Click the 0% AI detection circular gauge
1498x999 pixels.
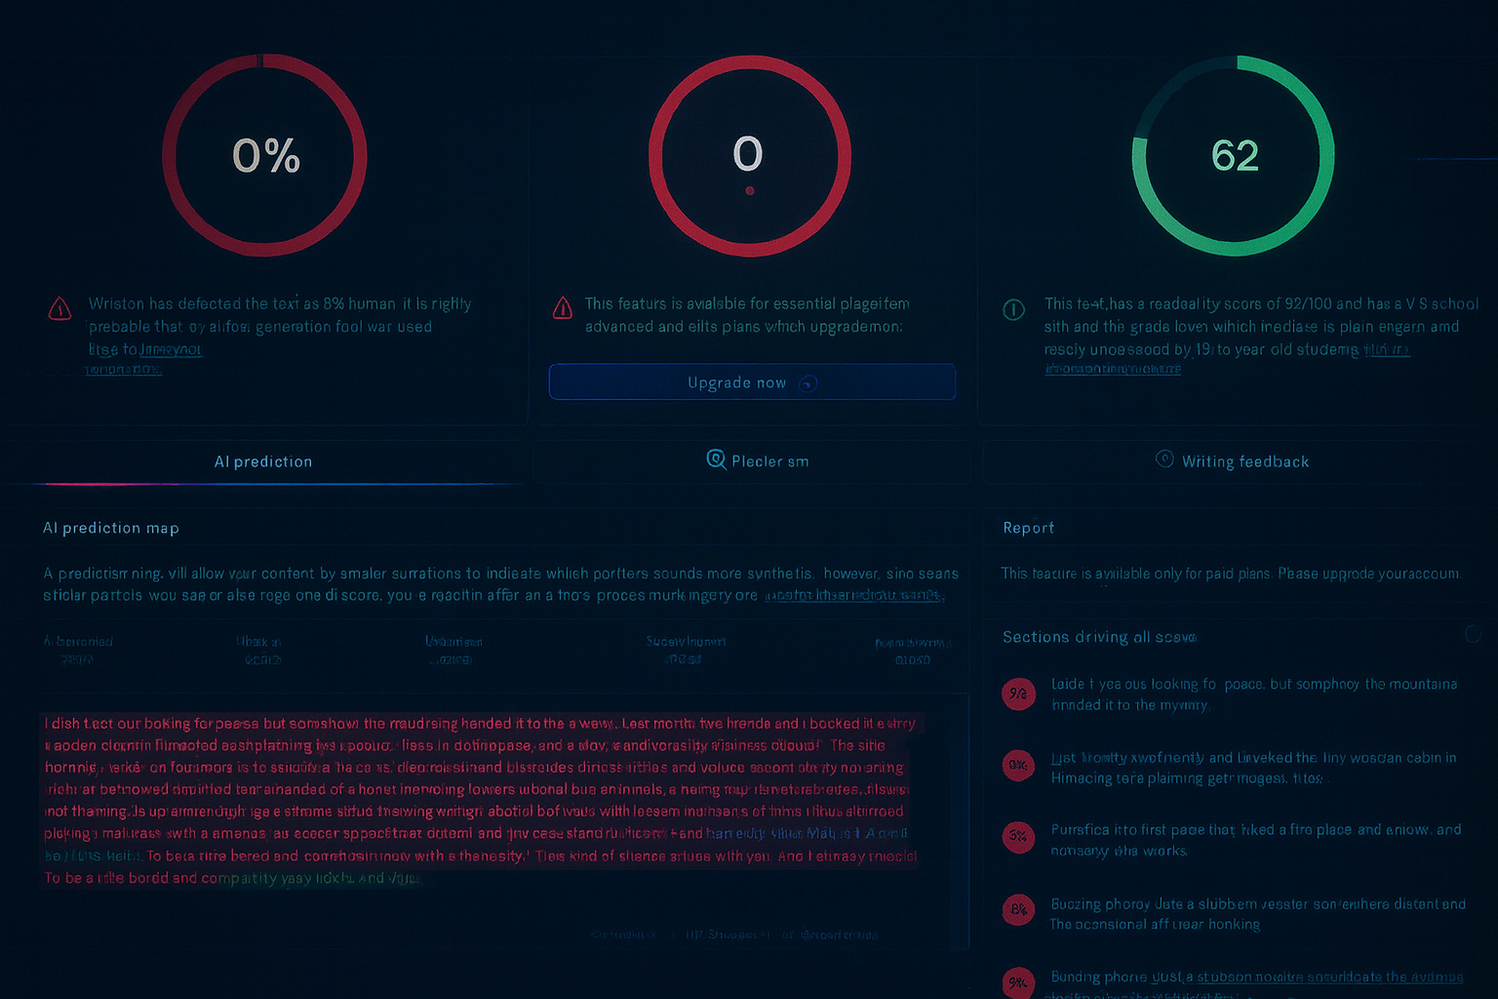coord(264,156)
